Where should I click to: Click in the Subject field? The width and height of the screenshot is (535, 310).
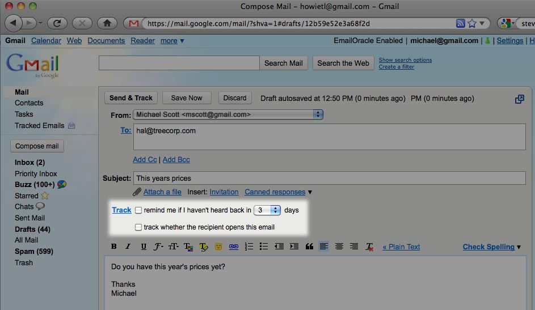pyautogui.click(x=330, y=178)
